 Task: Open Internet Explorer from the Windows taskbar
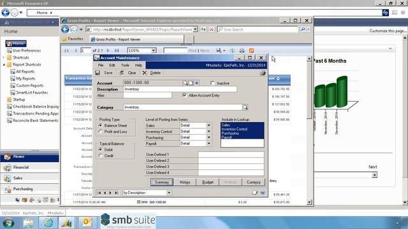(48, 223)
